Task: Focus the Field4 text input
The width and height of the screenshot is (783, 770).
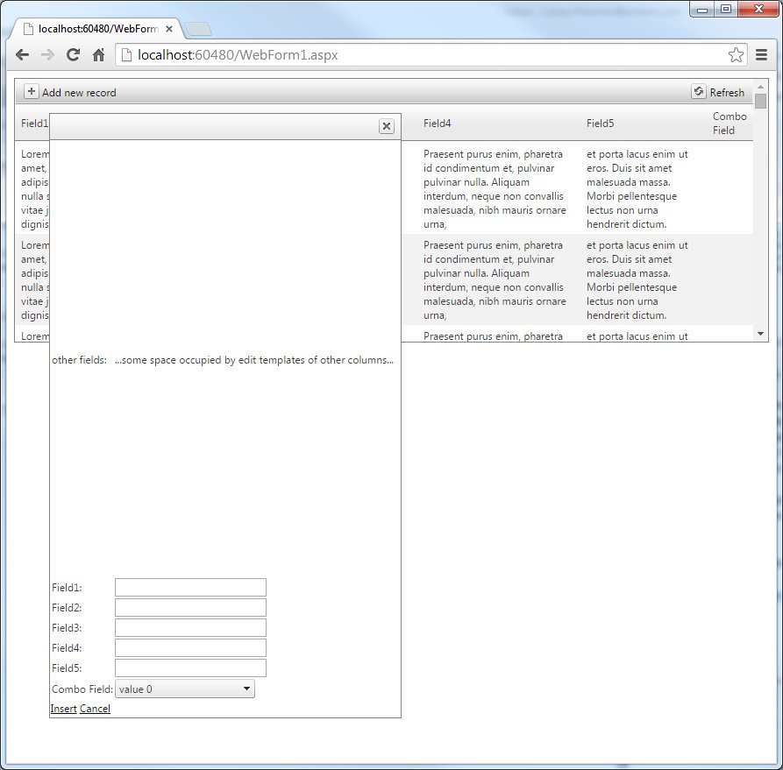Action: tap(190, 647)
